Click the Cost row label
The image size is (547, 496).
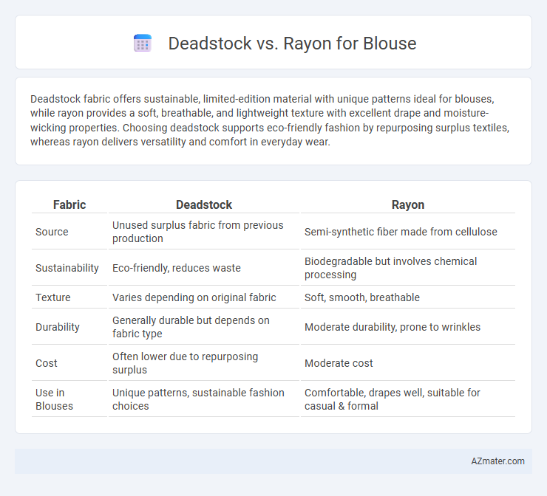click(x=46, y=363)
